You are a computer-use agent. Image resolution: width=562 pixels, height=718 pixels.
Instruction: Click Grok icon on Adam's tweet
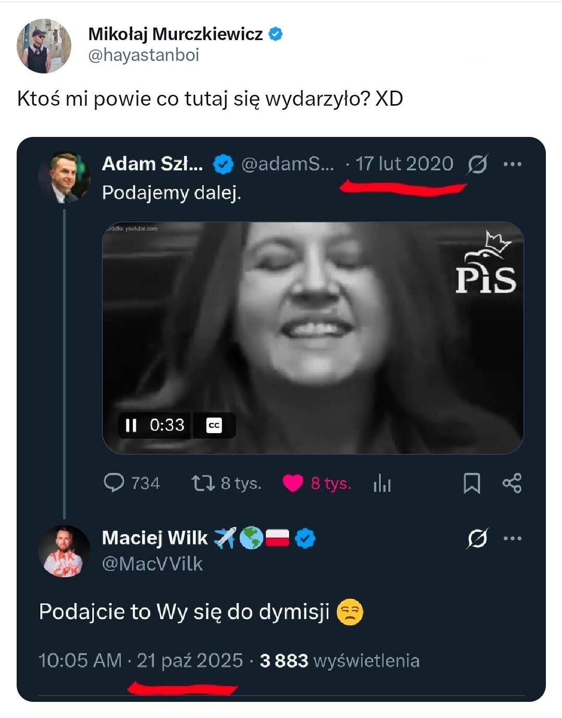click(477, 165)
